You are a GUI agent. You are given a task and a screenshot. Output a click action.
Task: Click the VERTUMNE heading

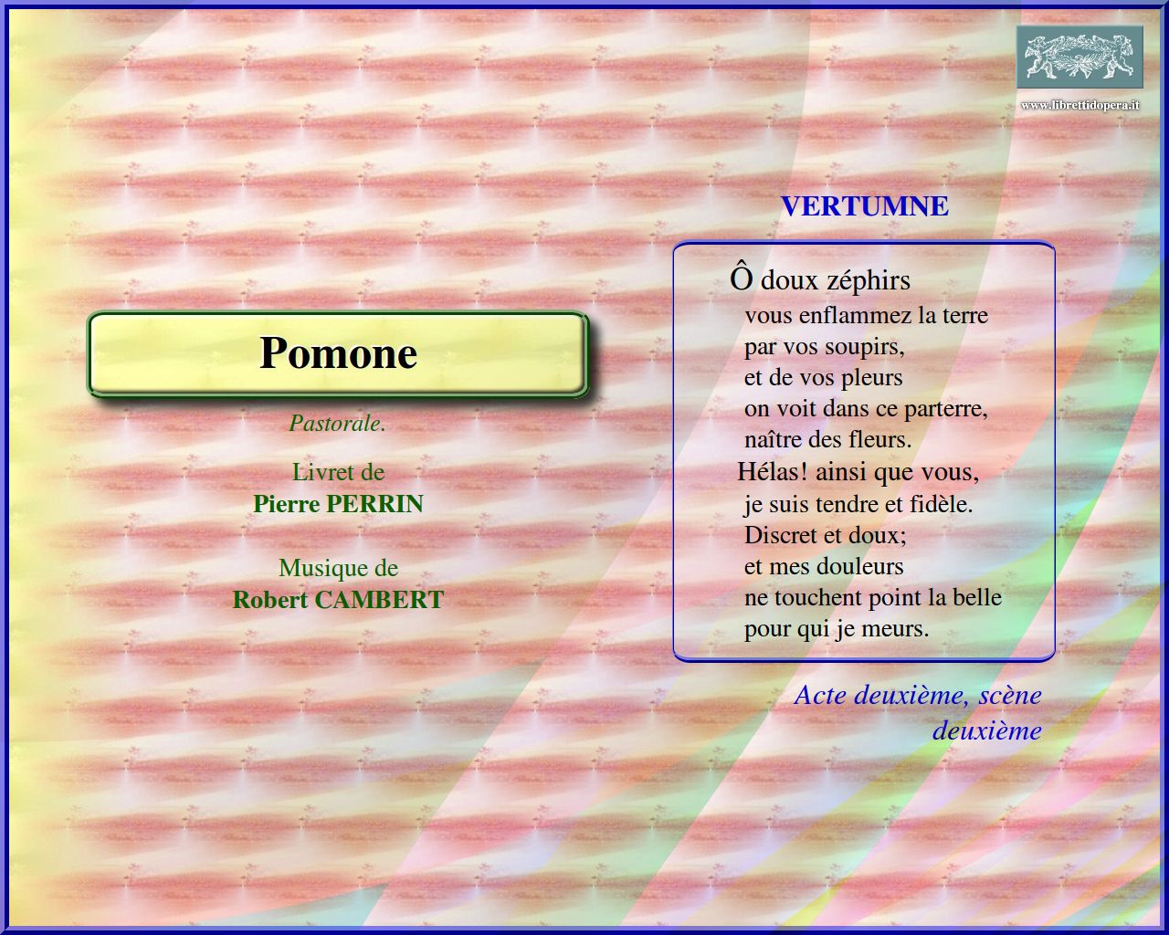(864, 206)
